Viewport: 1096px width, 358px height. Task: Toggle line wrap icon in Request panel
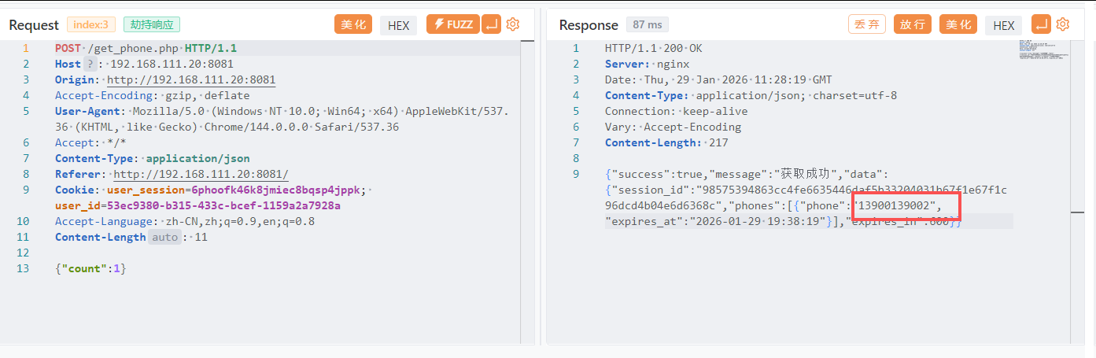coord(491,24)
